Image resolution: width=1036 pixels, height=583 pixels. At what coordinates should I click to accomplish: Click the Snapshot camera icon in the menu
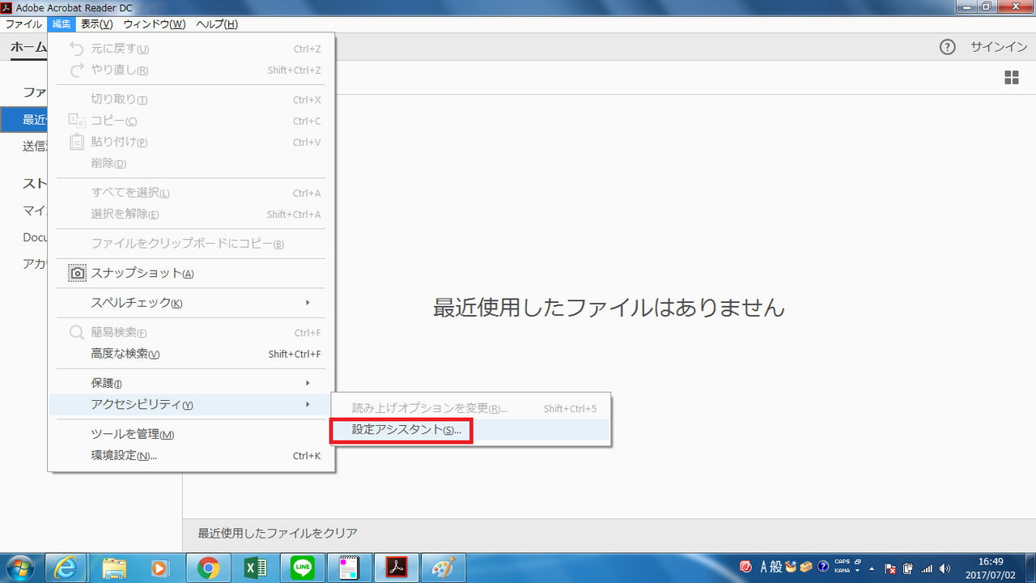pyautogui.click(x=77, y=274)
